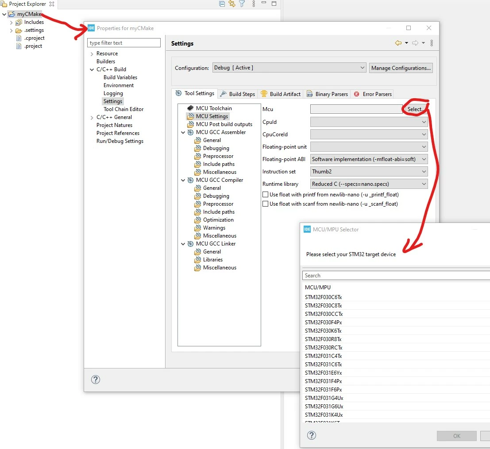The height and width of the screenshot is (449, 490).
Task: Open back-arrow history dropdown in Settings header
Action: [x=406, y=43]
